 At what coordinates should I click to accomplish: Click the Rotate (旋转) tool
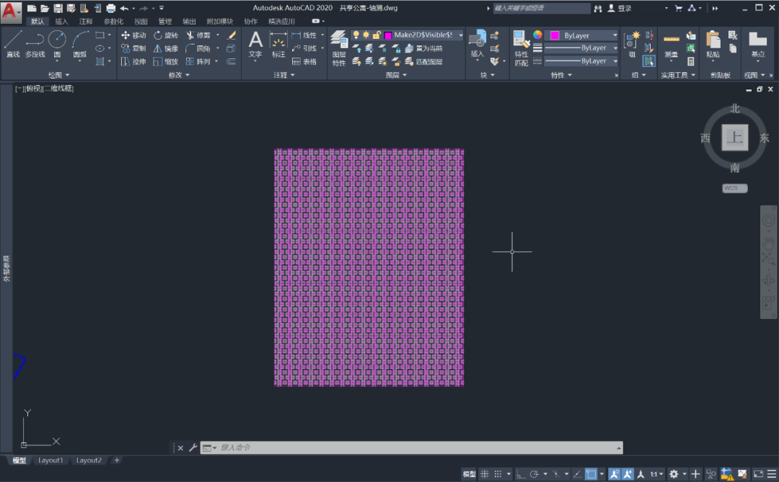[x=166, y=35]
